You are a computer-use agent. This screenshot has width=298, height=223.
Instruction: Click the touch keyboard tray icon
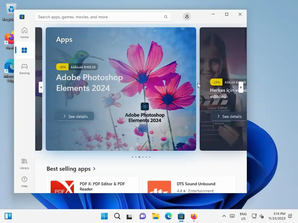[232, 216]
